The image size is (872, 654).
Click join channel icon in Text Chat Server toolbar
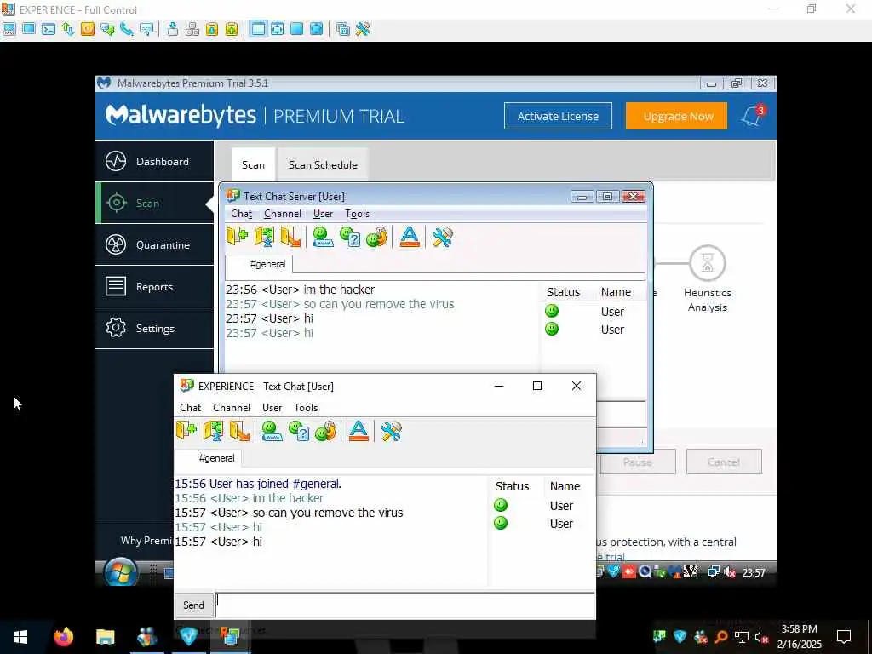point(238,237)
